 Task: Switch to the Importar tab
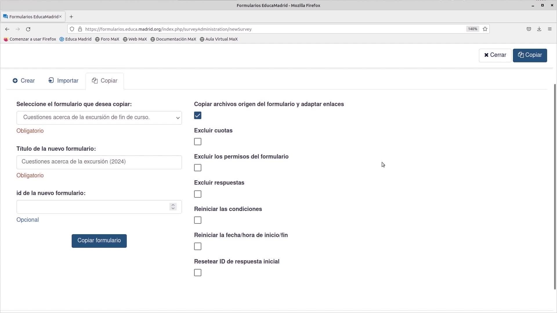click(x=63, y=81)
